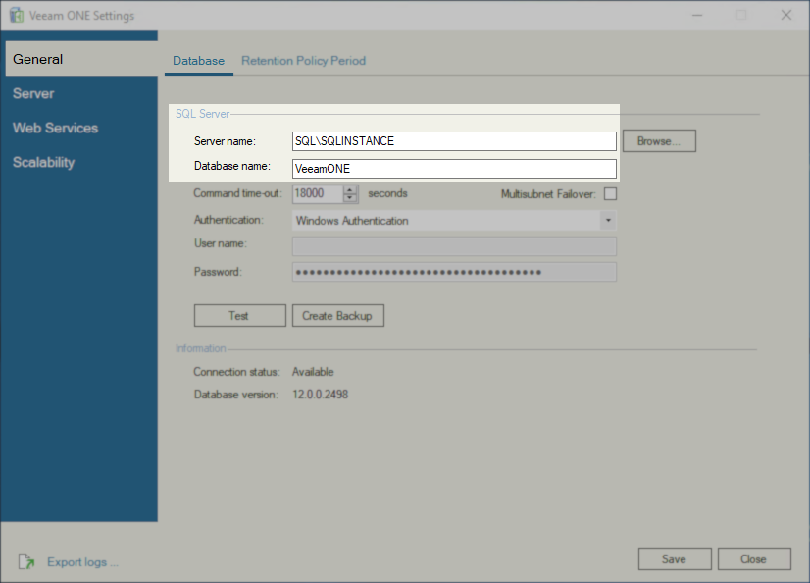The width and height of the screenshot is (810, 583).
Task: Open the General settings section
Action: 81,59
